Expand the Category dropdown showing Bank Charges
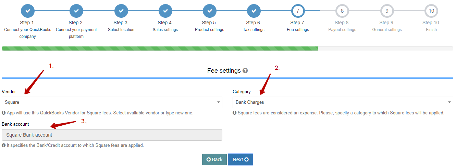Screen dimensions: 456x168 (343, 102)
